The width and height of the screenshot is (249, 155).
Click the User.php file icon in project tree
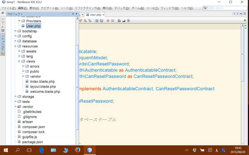(23, 26)
